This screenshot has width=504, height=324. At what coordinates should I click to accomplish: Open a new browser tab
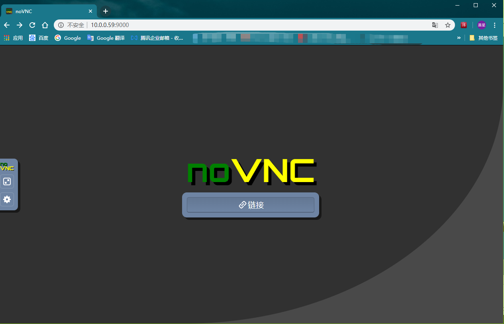click(106, 11)
